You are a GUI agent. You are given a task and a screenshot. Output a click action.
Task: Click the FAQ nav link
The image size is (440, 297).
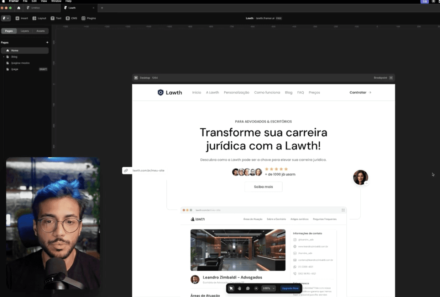(x=300, y=92)
